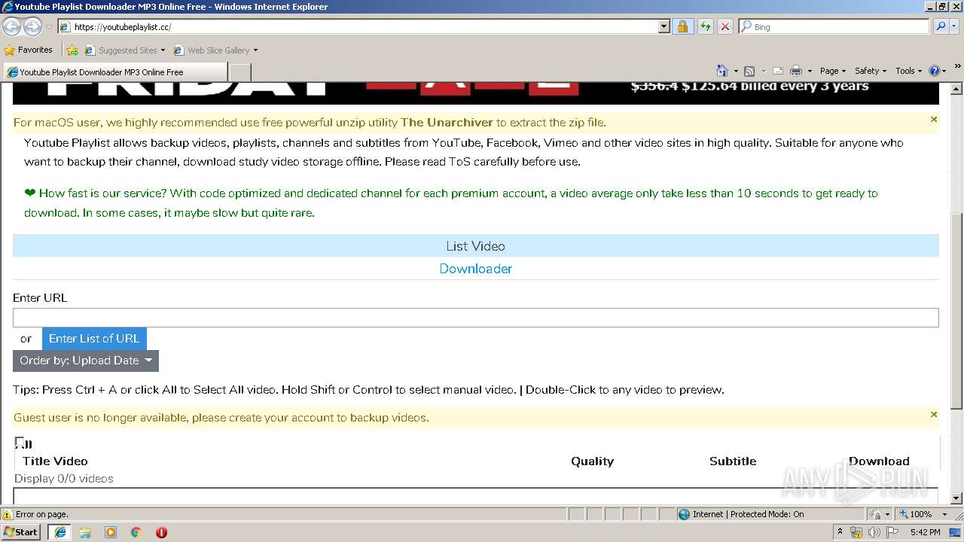Image resolution: width=964 pixels, height=542 pixels.
Task: Open the Page menu
Action: click(832, 71)
